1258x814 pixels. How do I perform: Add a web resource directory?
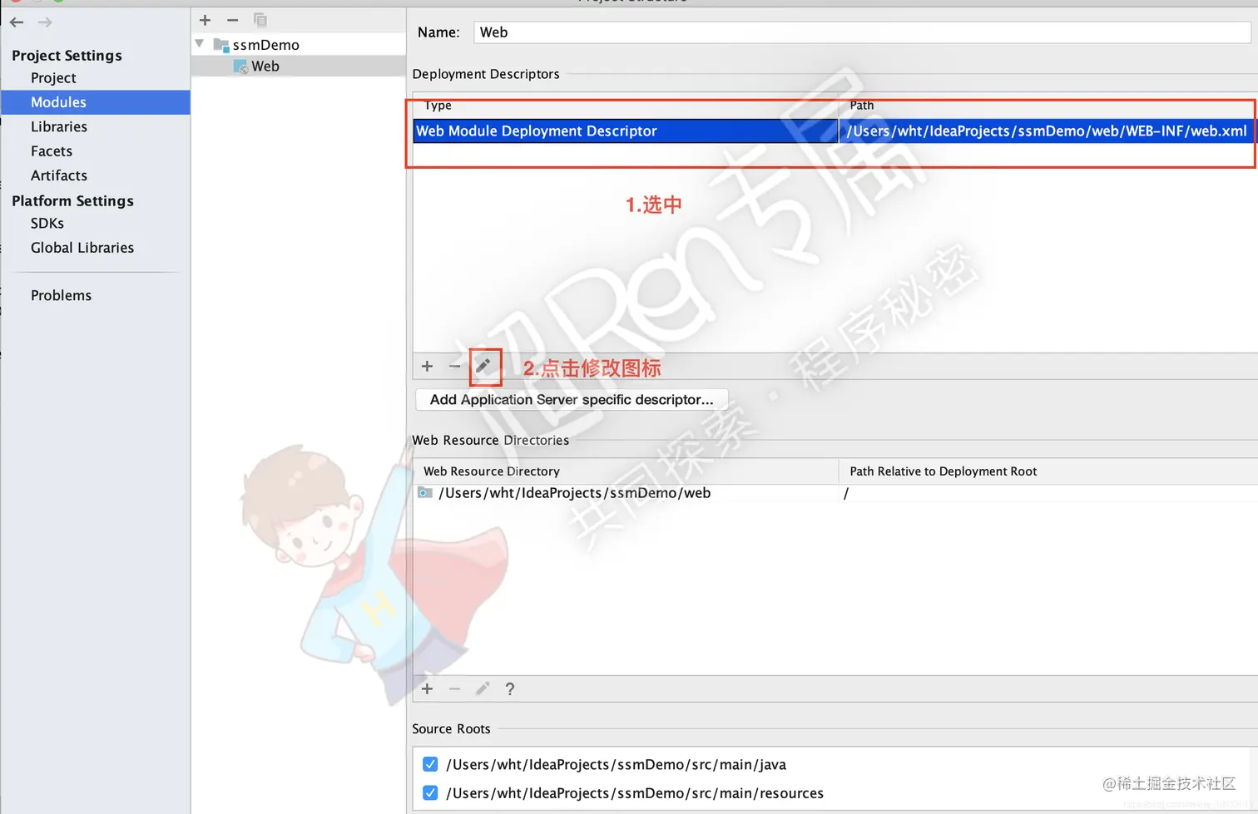pos(428,689)
